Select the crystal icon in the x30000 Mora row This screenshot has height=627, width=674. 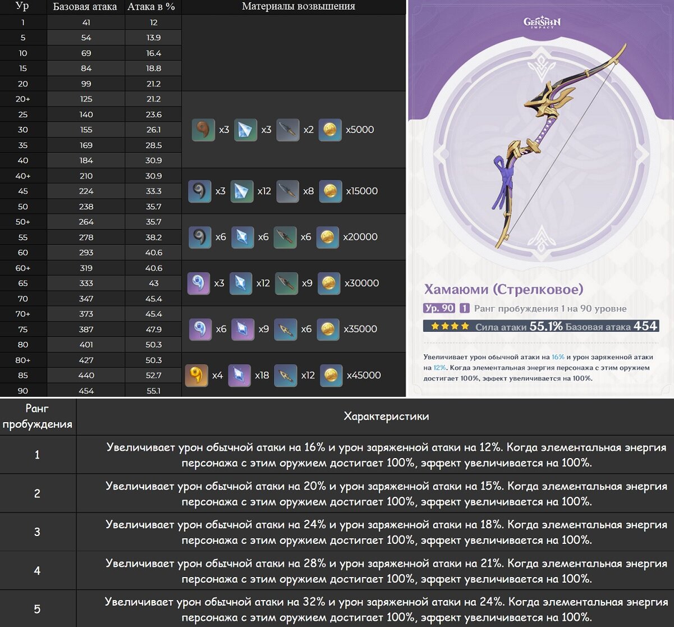(241, 283)
